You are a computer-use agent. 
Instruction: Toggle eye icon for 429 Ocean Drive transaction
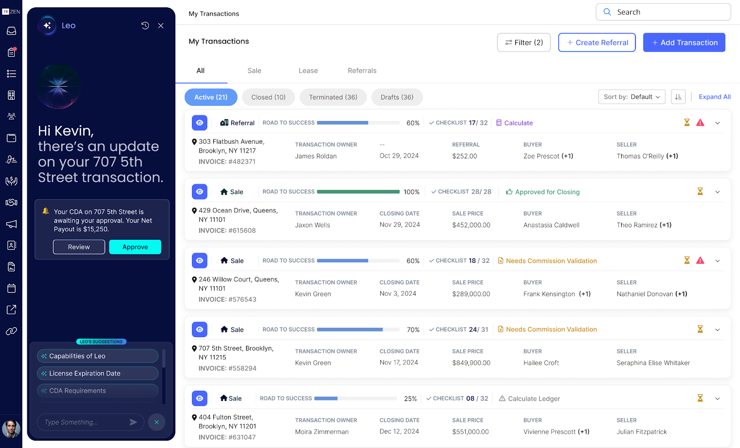point(200,192)
